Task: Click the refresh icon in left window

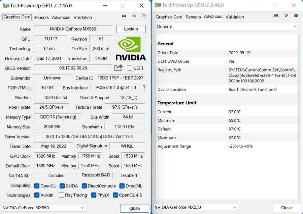Action: coord(134,16)
